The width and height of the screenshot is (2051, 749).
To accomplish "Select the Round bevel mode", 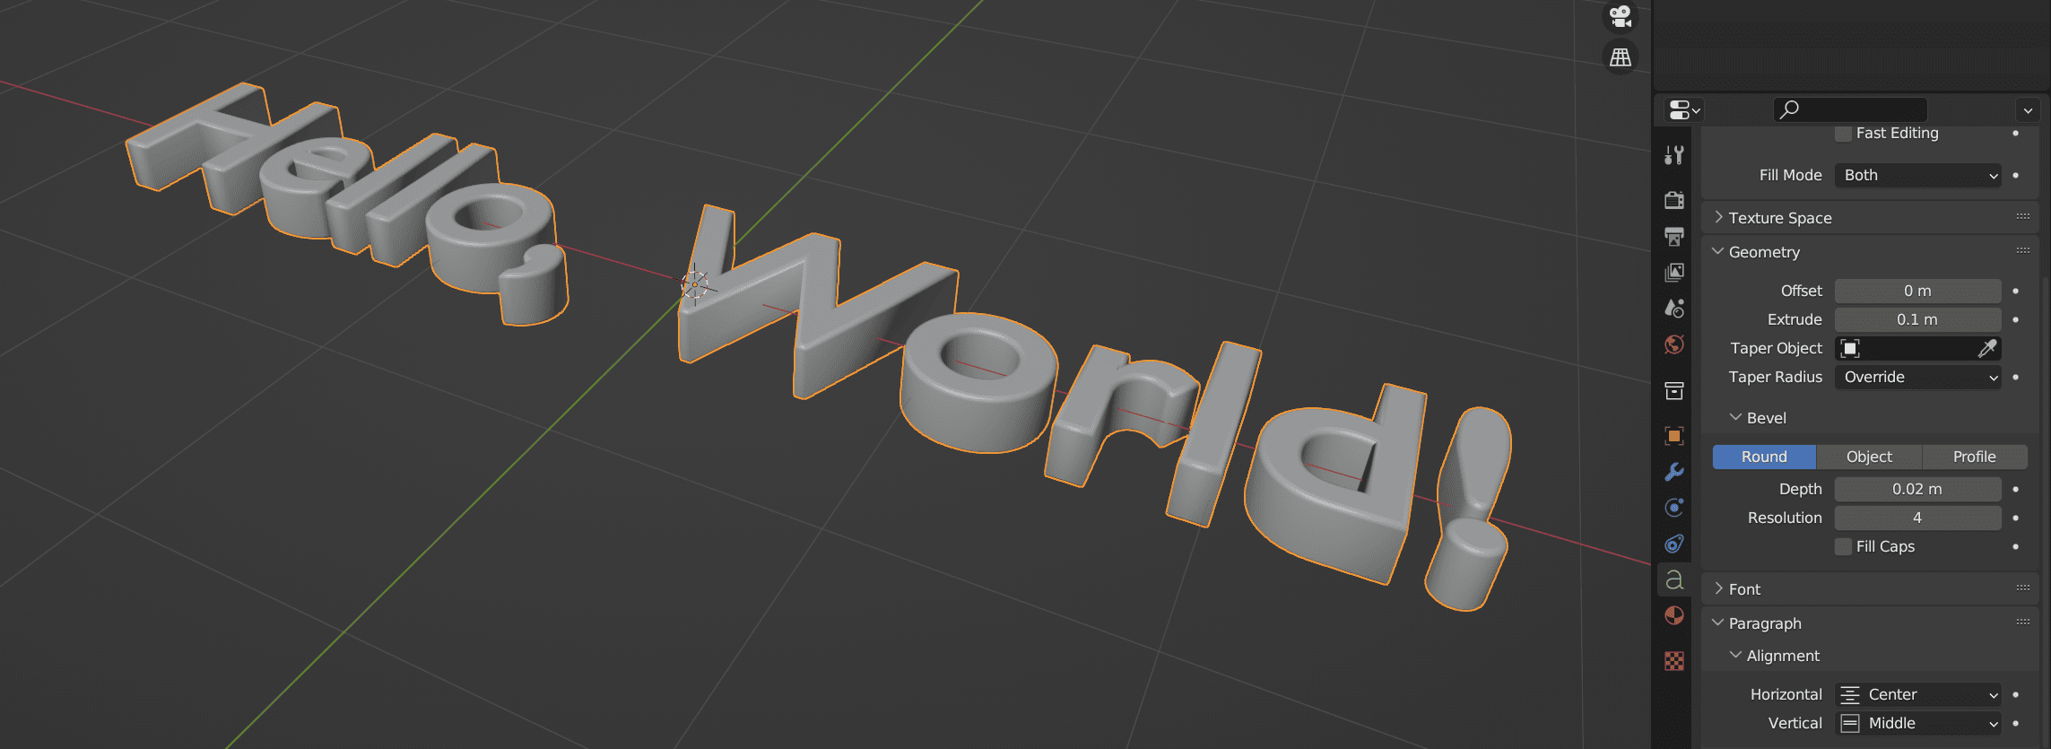I will tap(1764, 457).
